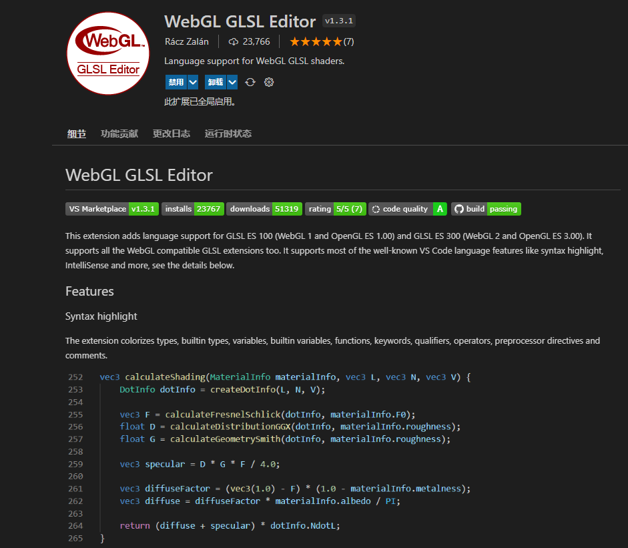Click the code quality A badge
Image resolution: width=628 pixels, height=548 pixels.
click(x=408, y=209)
